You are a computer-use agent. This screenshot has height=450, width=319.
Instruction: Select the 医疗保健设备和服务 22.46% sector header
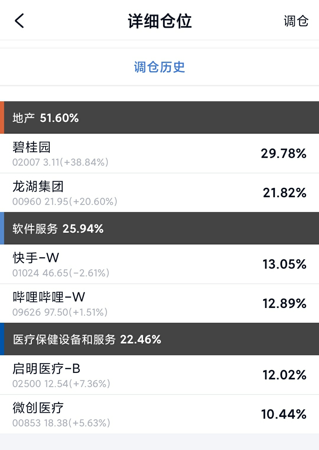[87, 339]
